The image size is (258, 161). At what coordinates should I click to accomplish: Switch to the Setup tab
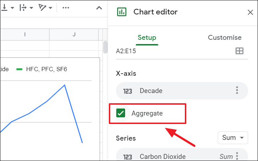click(x=147, y=38)
